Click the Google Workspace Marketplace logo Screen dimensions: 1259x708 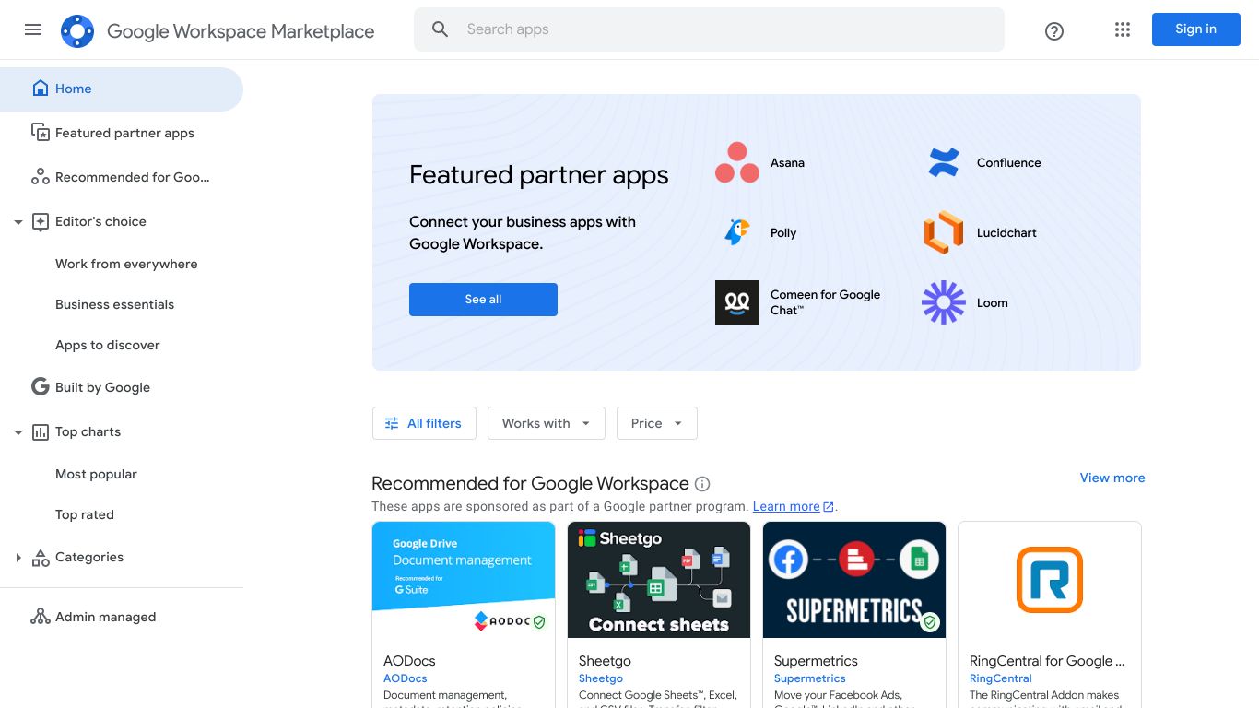(x=77, y=31)
